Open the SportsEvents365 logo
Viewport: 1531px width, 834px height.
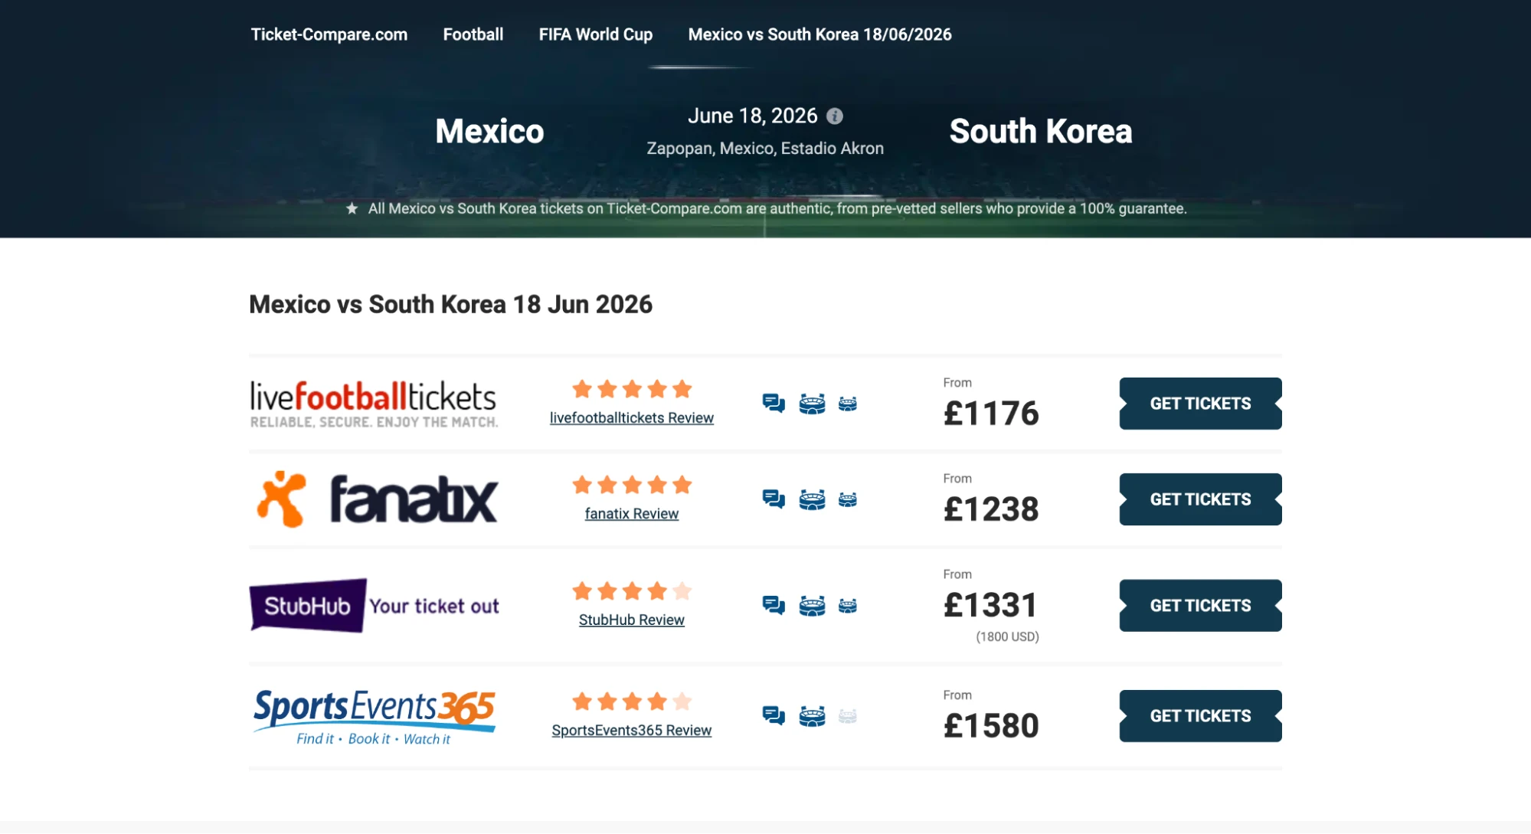pyautogui.click(x=374, y=716)
